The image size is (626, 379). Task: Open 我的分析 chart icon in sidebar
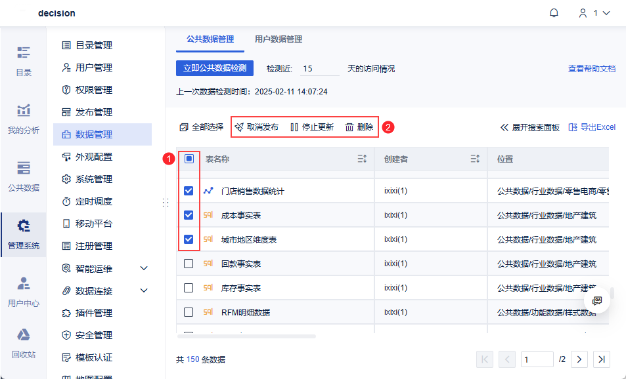click(24, 110)
